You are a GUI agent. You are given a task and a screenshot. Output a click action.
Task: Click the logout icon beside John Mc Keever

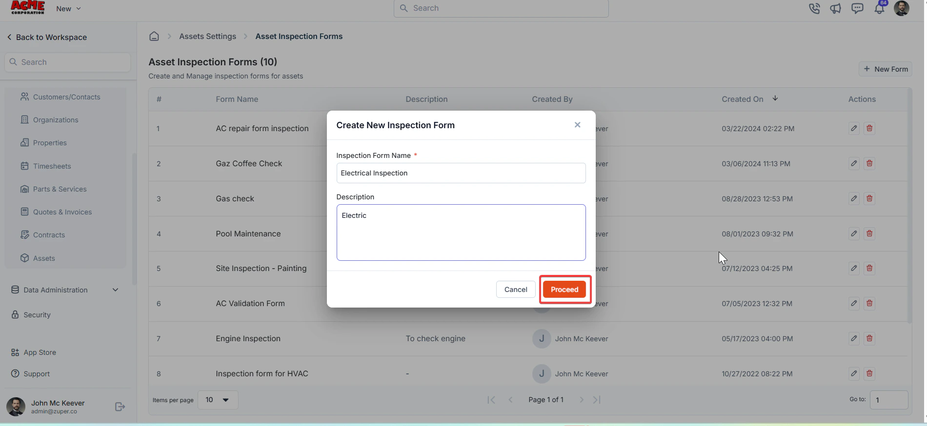coord(120,407)
